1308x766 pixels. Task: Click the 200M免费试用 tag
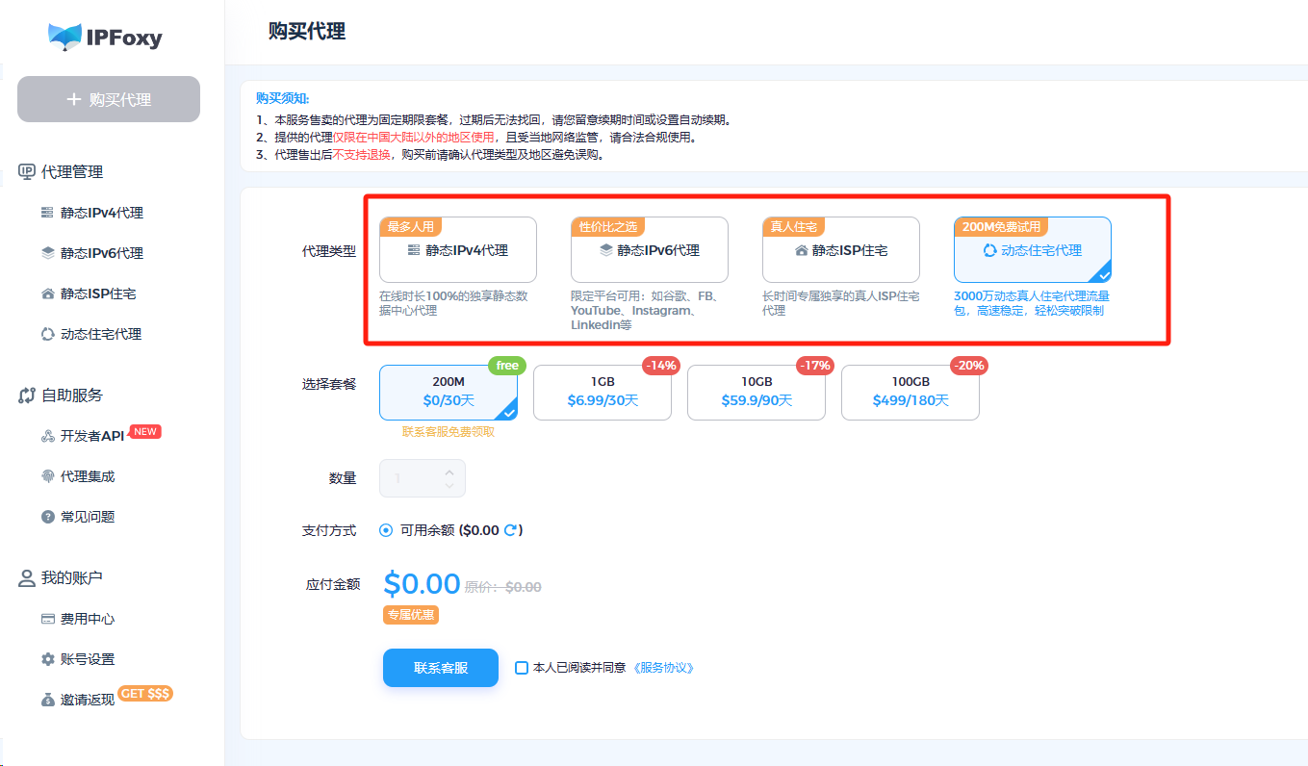[x=1001, y=227]
